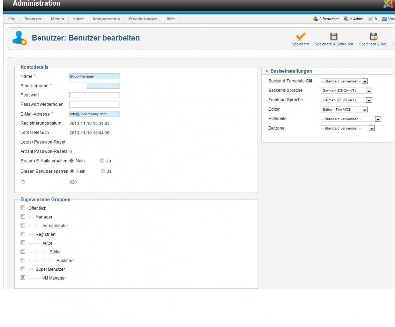Click the Besucher visitors status icon
This screenshot has width=395, height=327.
tap(315, 19)
